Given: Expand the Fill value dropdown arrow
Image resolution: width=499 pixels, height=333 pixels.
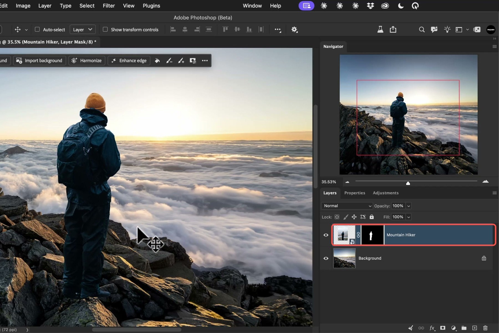Looking at the screenshot, I should tap(408, 217).
